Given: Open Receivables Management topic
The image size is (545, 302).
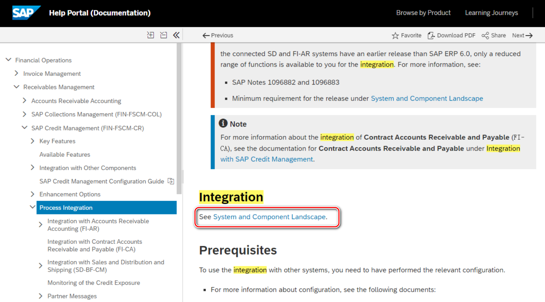Looking at the screenshot, I should point(59,87).
